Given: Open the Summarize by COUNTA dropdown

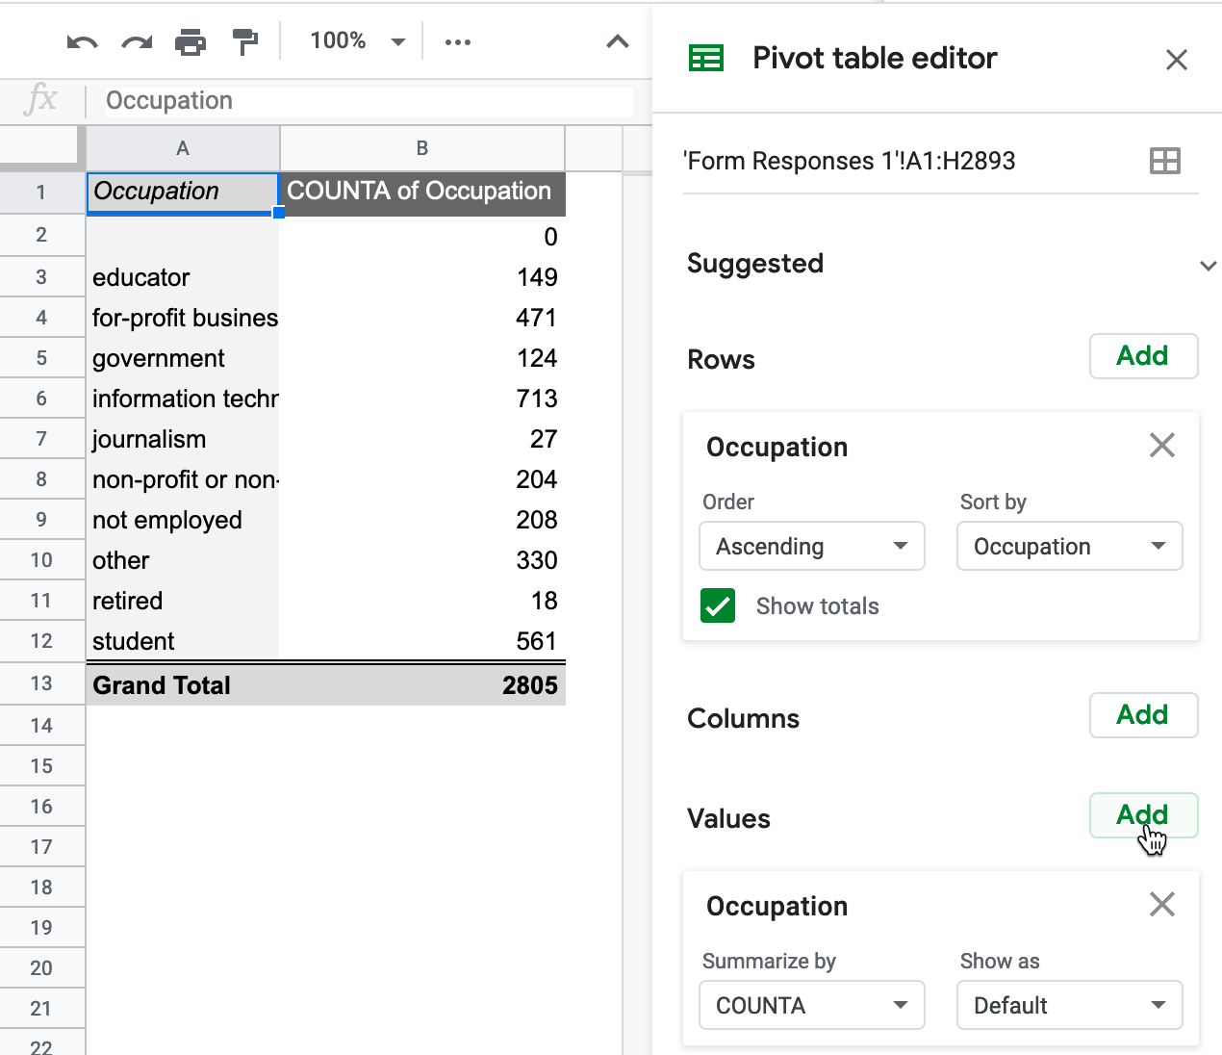Looking at the screenshot, I should pyautogui.click(x=812, y=1005).
